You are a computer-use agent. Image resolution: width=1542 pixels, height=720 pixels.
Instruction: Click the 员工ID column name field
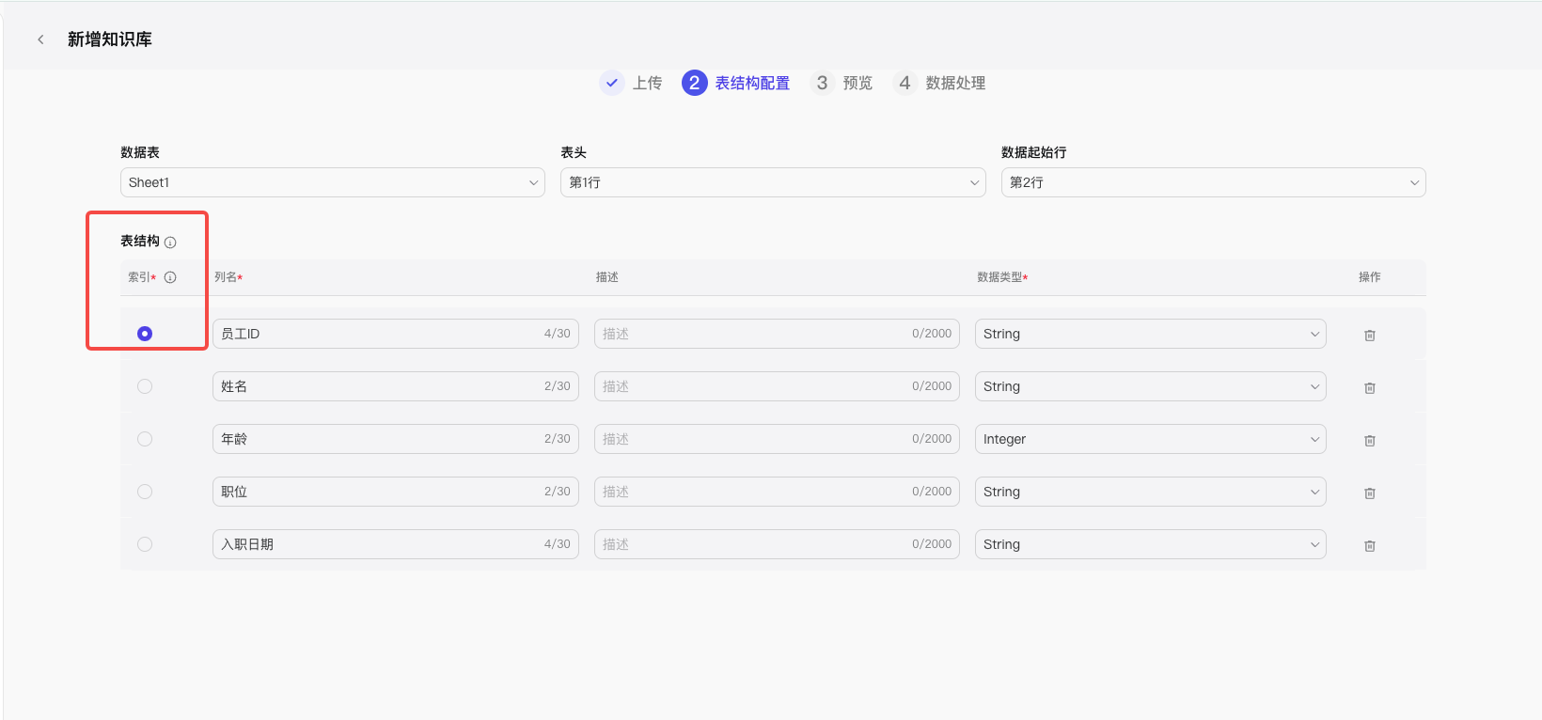coord(396,334)
